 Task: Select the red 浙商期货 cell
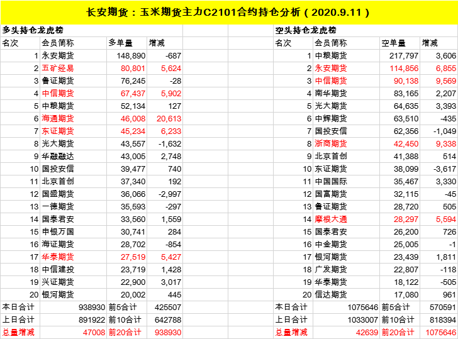(347, 143)
